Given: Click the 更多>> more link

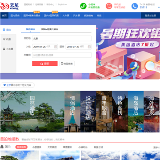Looking at the screenshot, I should [156, 148].
